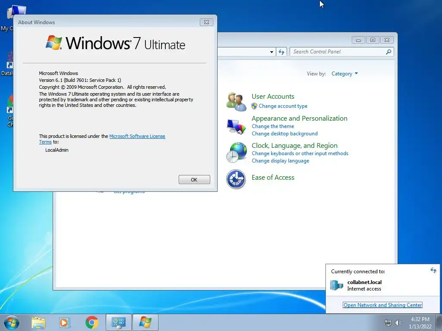Open the Microsoft Software License Terms link
442x331 pixels.
tap(137, 136)
